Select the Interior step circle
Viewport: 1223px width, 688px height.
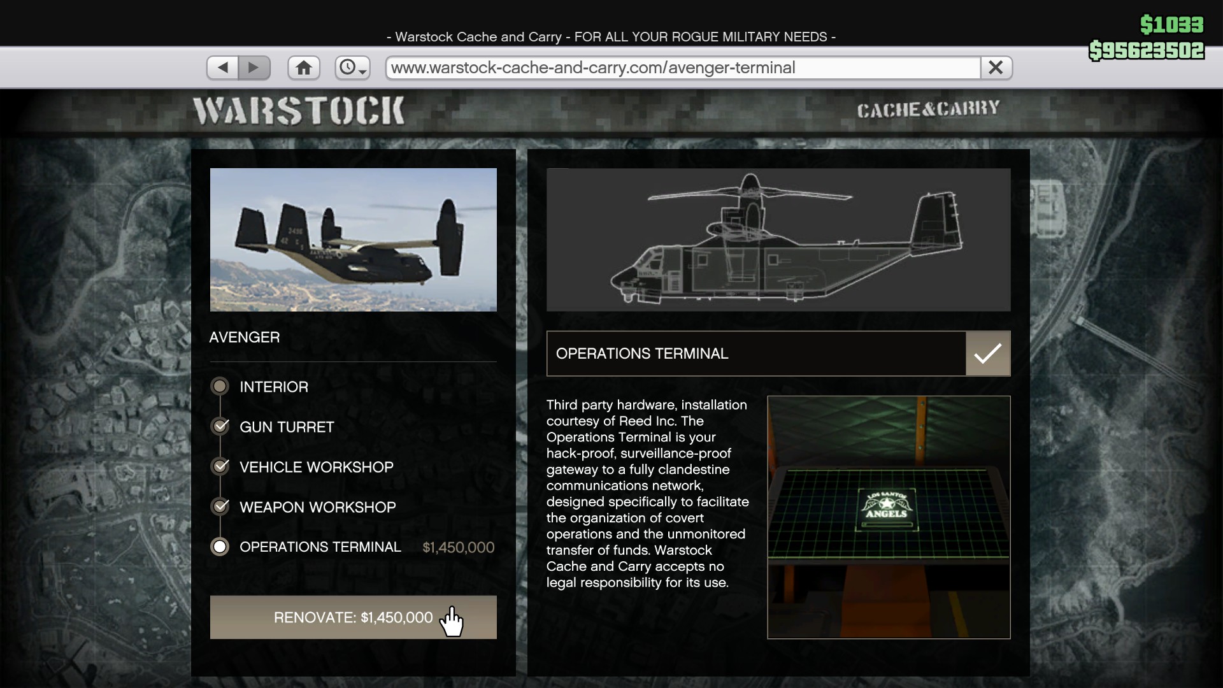[220, 386]
